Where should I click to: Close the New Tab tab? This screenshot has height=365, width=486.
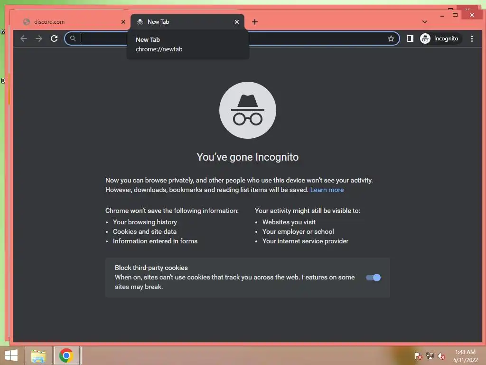(x=237, y=22)
